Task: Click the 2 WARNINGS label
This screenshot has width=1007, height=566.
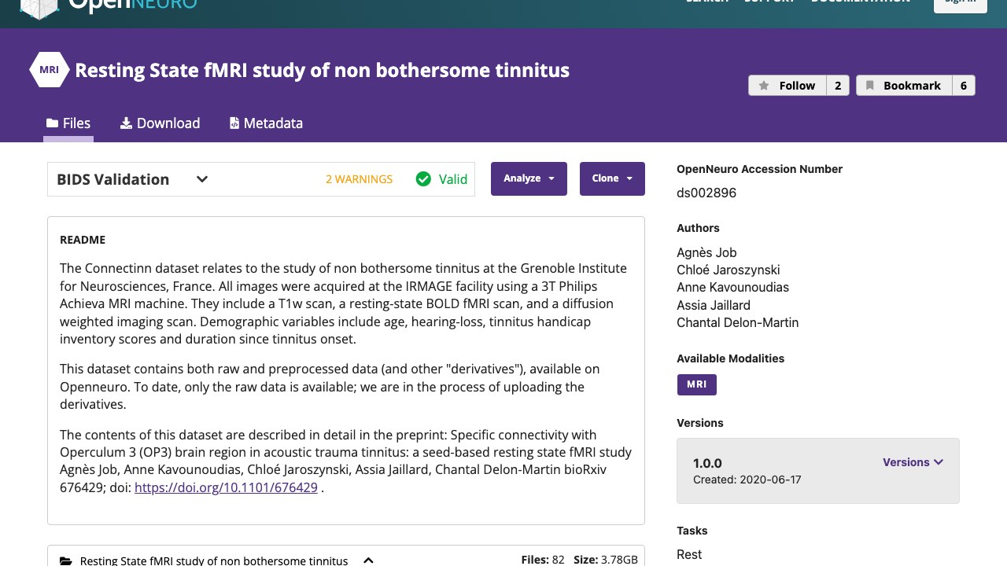Action: click(x=359, y=179)
